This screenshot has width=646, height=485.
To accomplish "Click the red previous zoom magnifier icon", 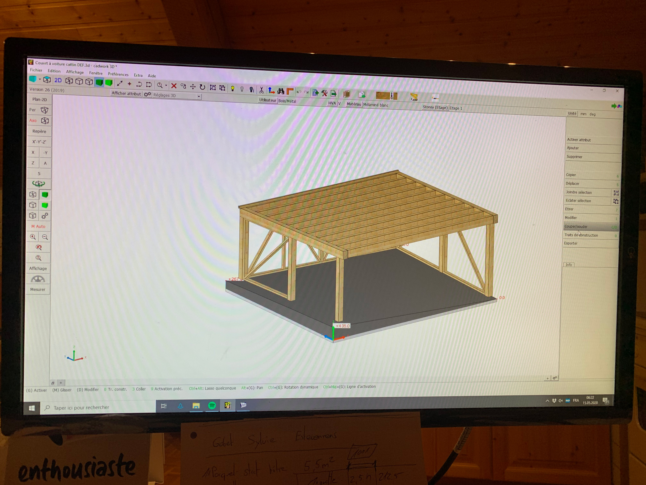I will coord(38,248).
